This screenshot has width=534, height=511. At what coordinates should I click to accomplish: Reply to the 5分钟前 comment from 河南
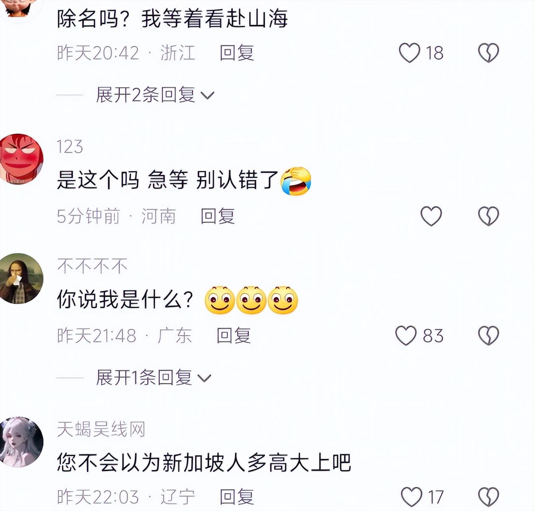click(218, 216)
